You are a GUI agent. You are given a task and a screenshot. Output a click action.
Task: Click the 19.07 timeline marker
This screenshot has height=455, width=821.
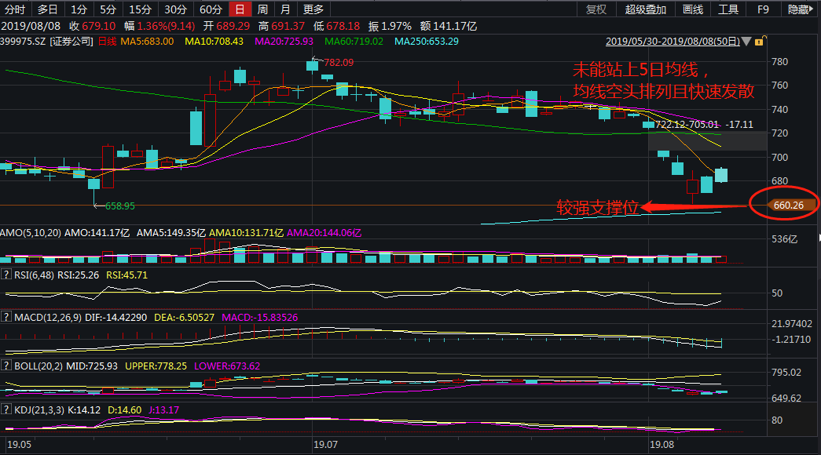pos(326,445)
